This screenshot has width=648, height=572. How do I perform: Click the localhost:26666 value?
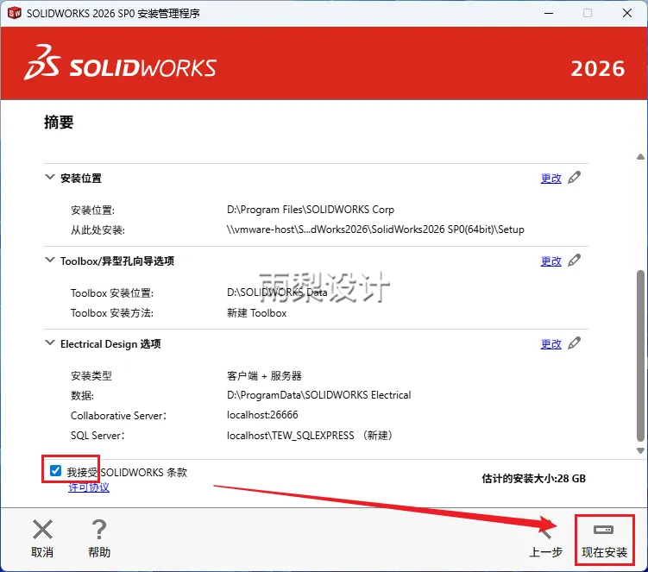pos(262,414)
